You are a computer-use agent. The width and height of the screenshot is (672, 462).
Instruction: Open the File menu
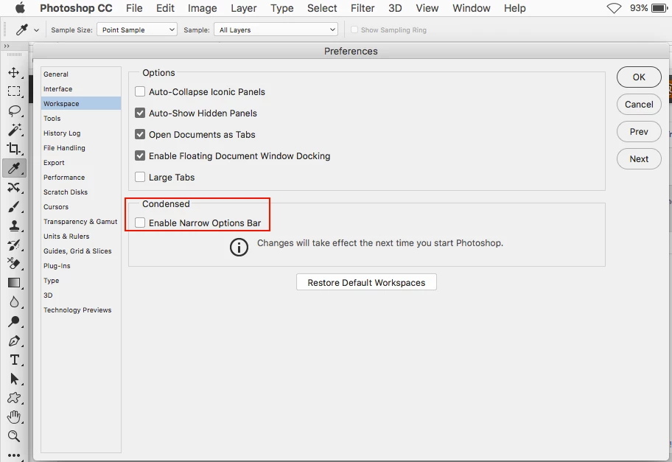pyautogui.click(x=134, y=8)
